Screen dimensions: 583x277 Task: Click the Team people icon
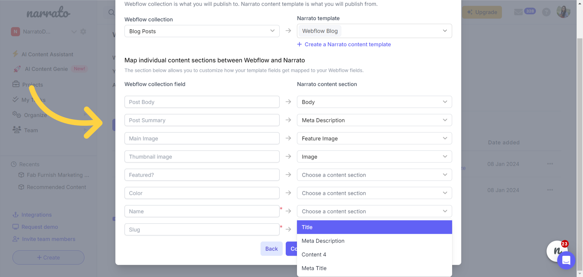17,130
